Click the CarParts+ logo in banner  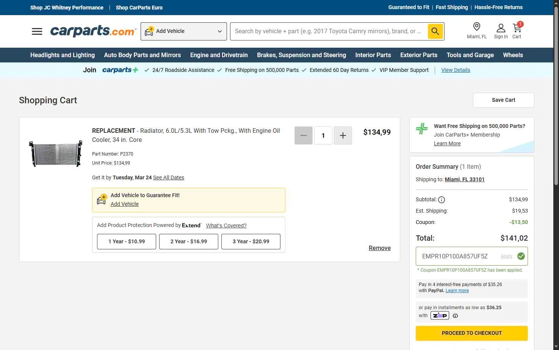pos(120,70)
